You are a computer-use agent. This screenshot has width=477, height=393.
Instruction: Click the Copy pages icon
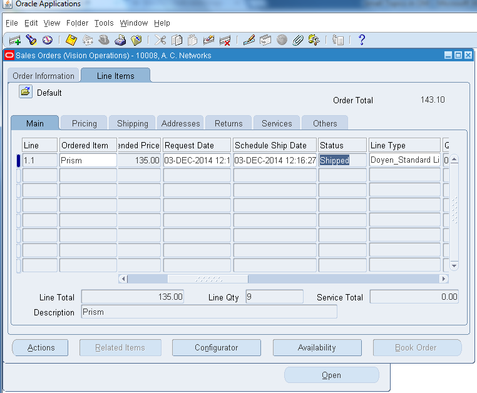tap(177, 40)
